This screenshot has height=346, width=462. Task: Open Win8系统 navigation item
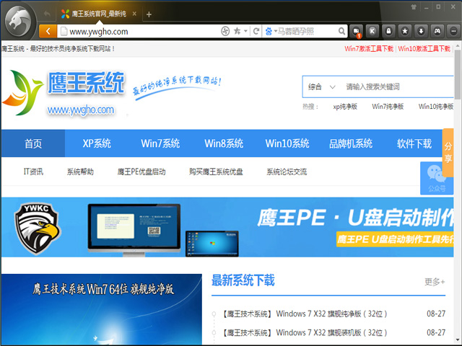(x=224, y=143)
